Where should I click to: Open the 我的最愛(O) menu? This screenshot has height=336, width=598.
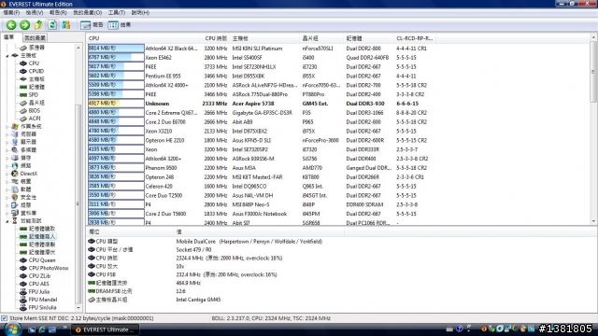pos(87,12)
